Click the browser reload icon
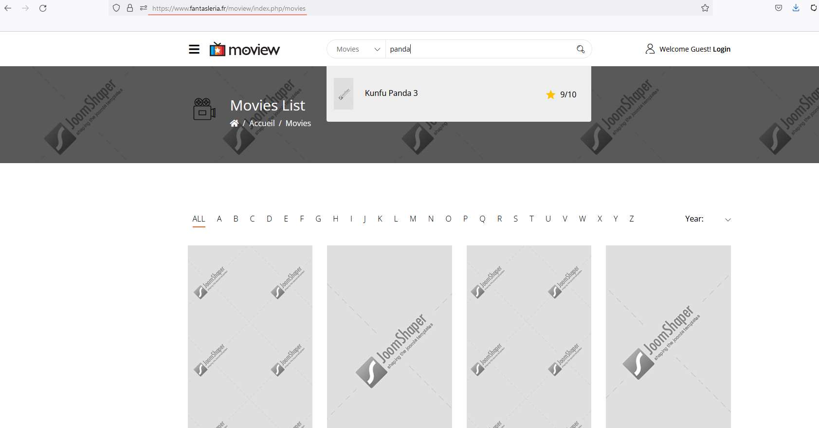This screenshot has width=819, height=428. [x=43, y=8]
